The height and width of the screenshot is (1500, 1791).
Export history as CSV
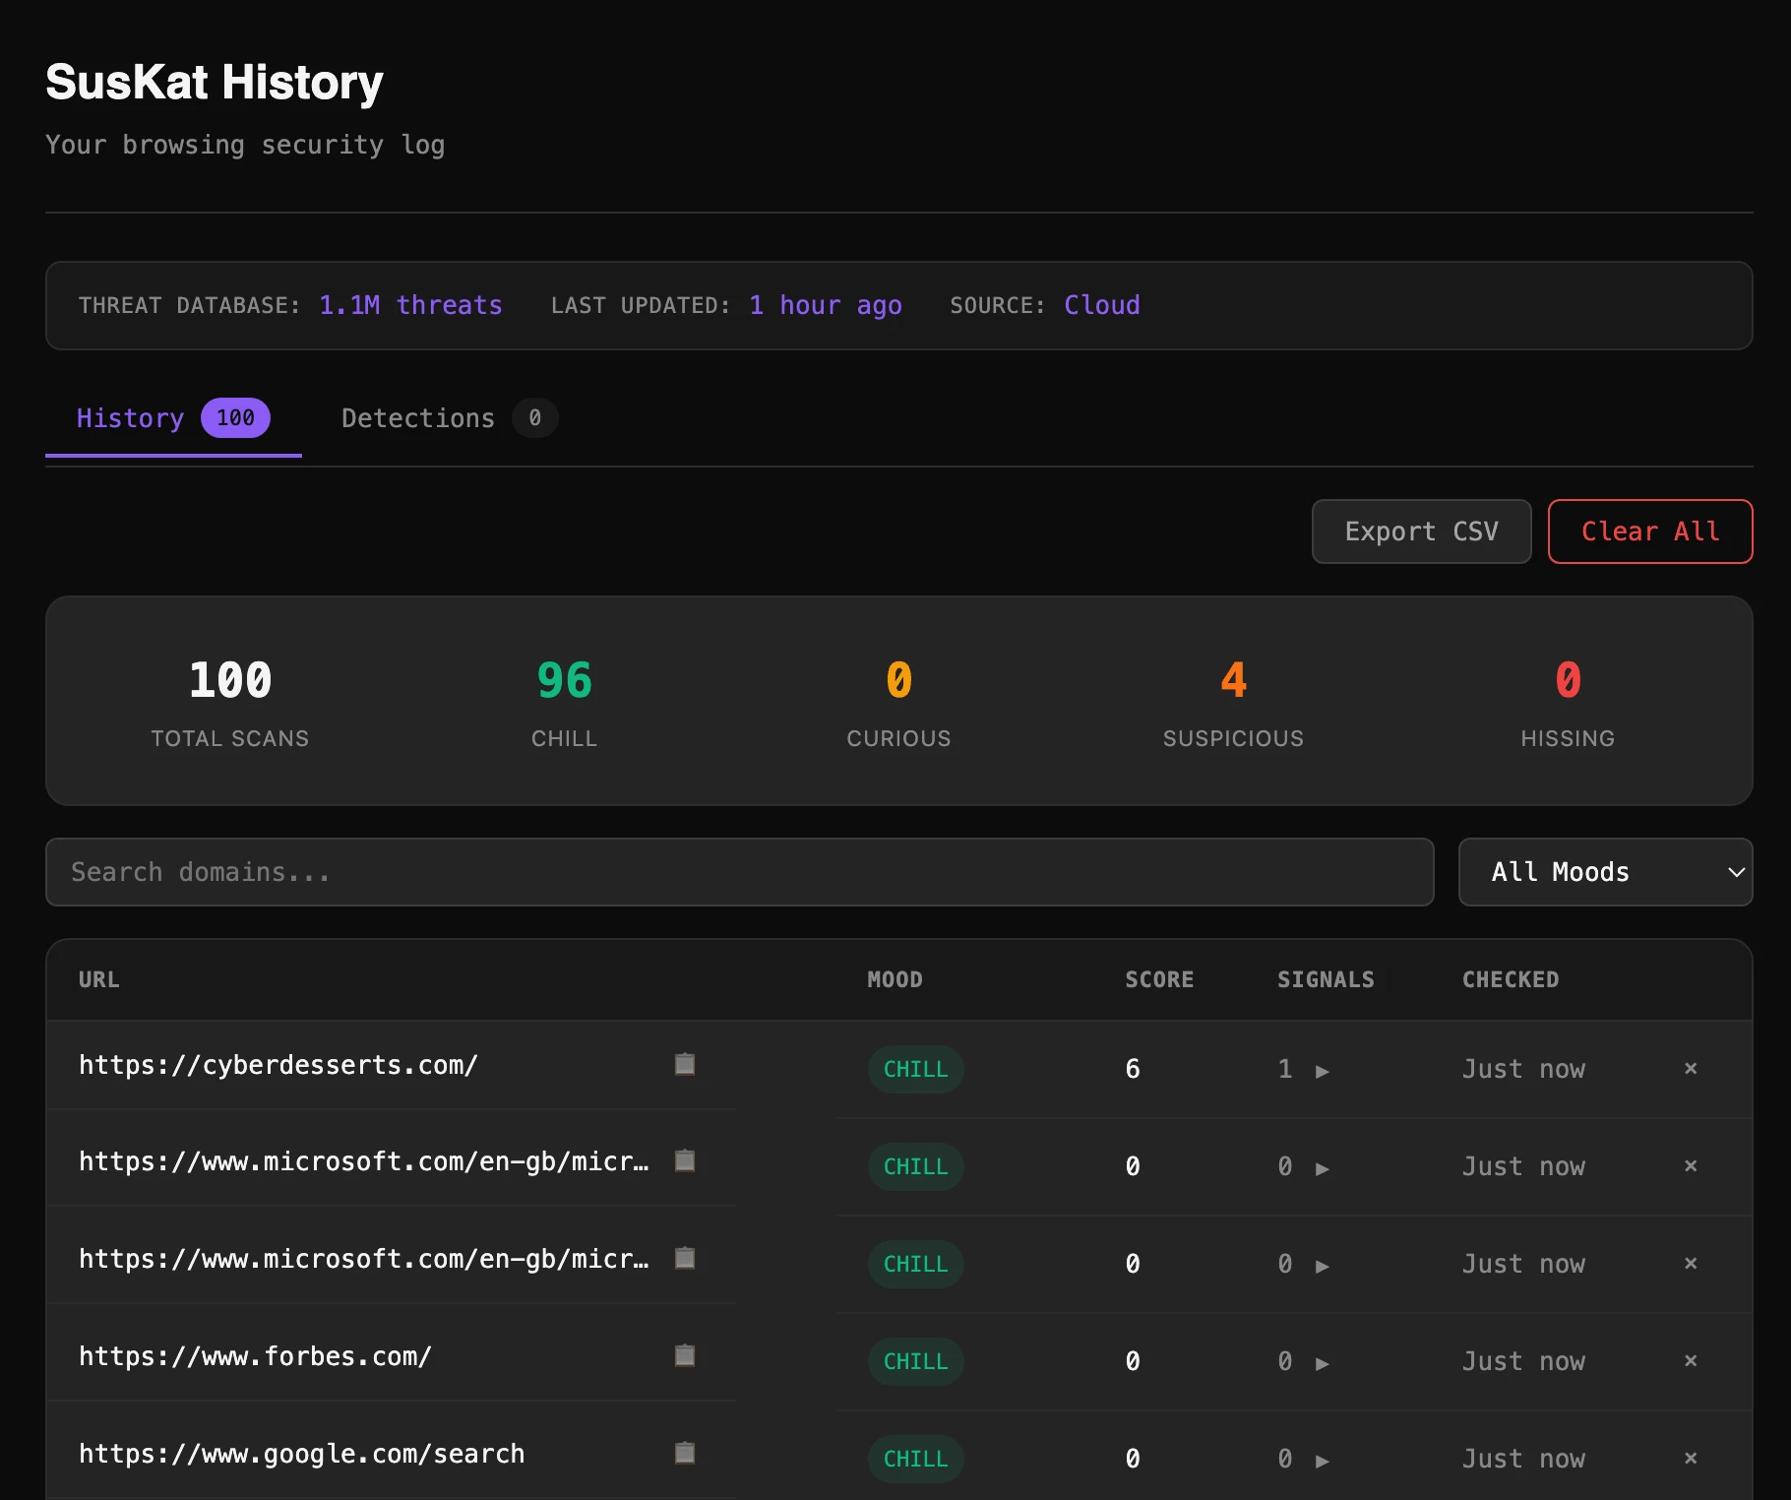[x=1421, y=531]
